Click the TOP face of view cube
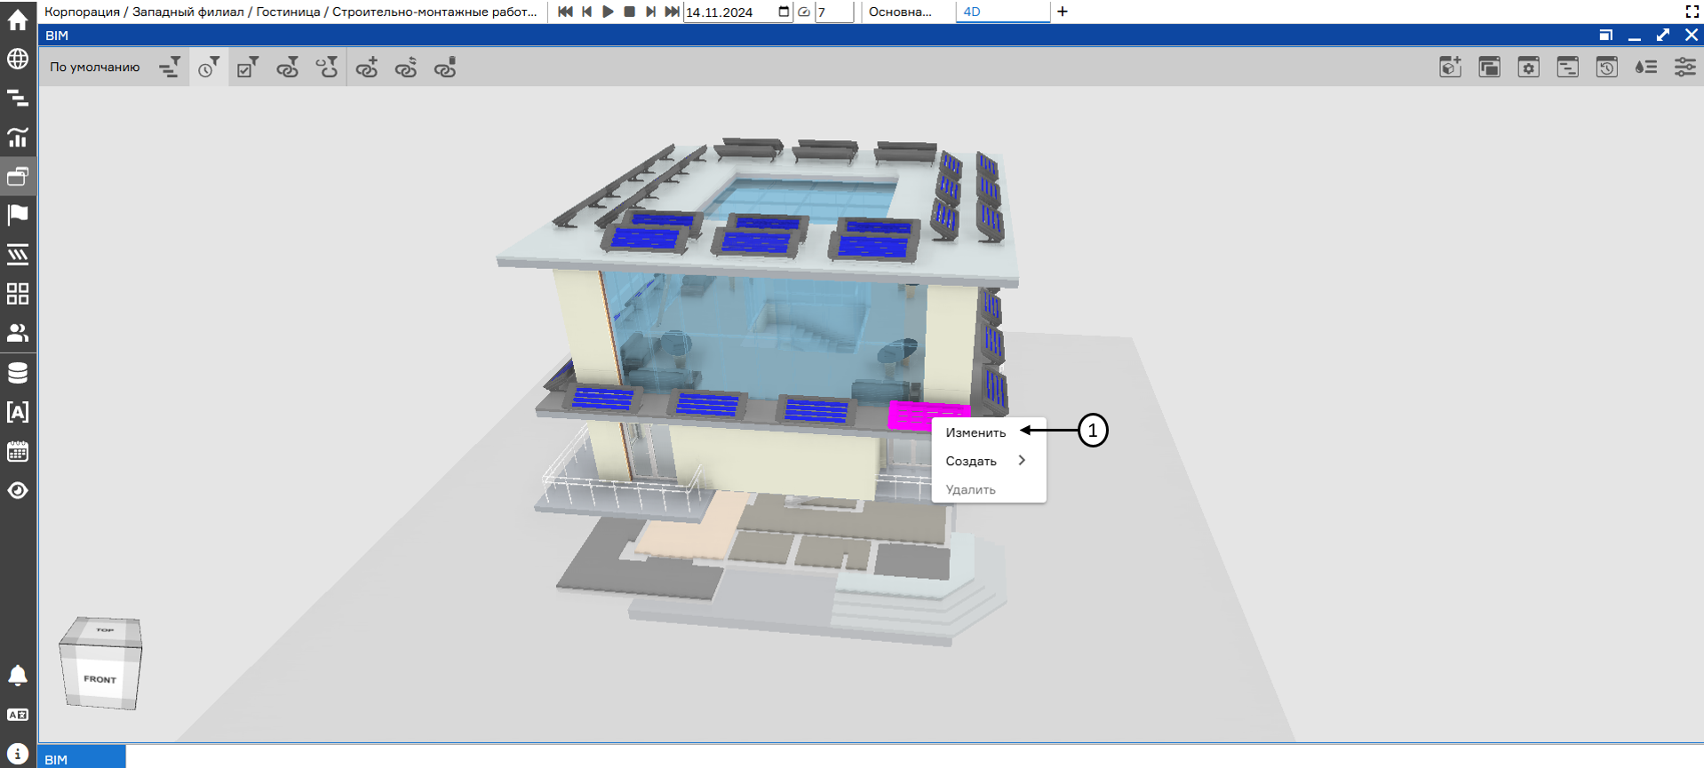Viewport: 1704px width, 768px height. click(105, 629)
